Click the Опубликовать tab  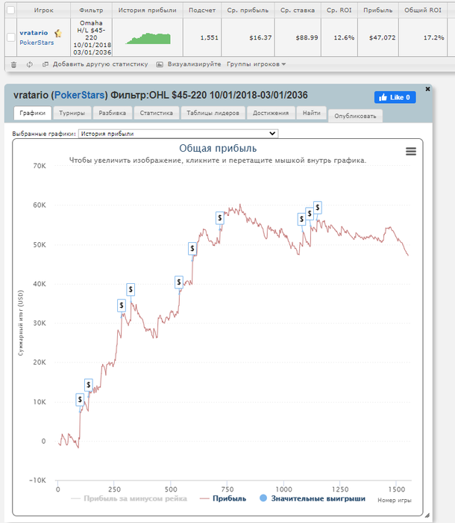(x=355, y=116)
